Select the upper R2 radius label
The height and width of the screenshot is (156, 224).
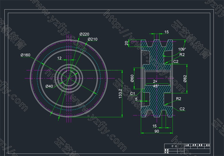pos(182,54)
